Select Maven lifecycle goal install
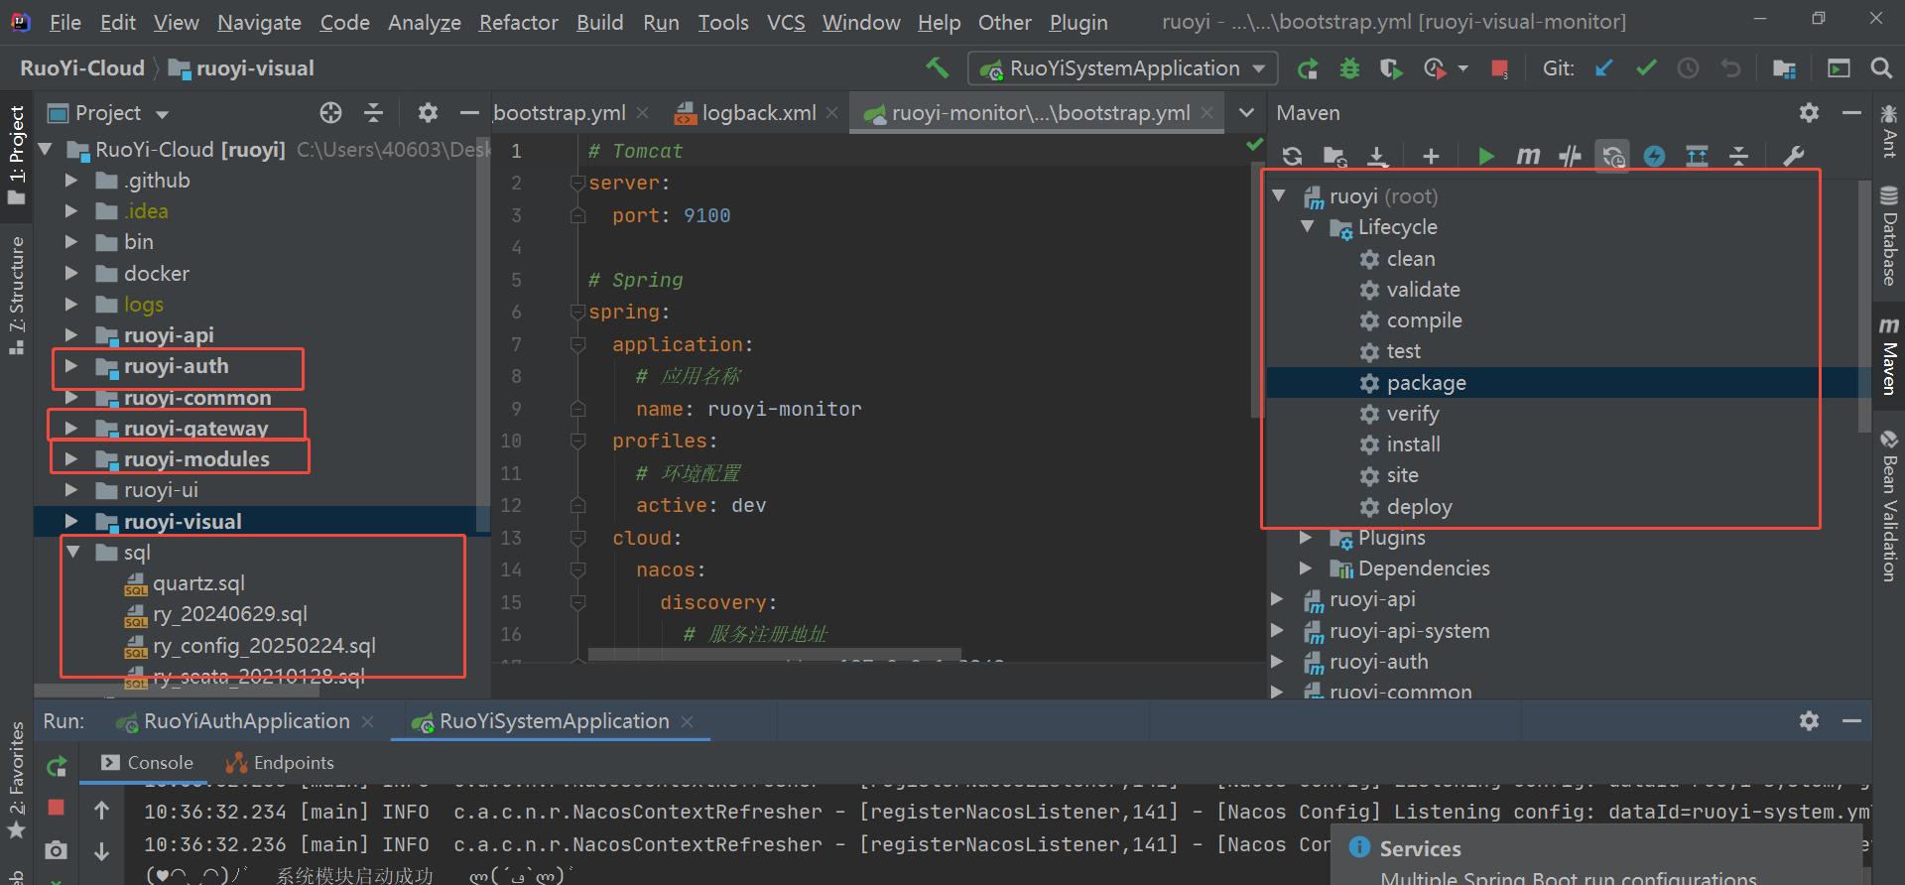The width and height of the screenshot is (1905, 885). point(1413,444)
